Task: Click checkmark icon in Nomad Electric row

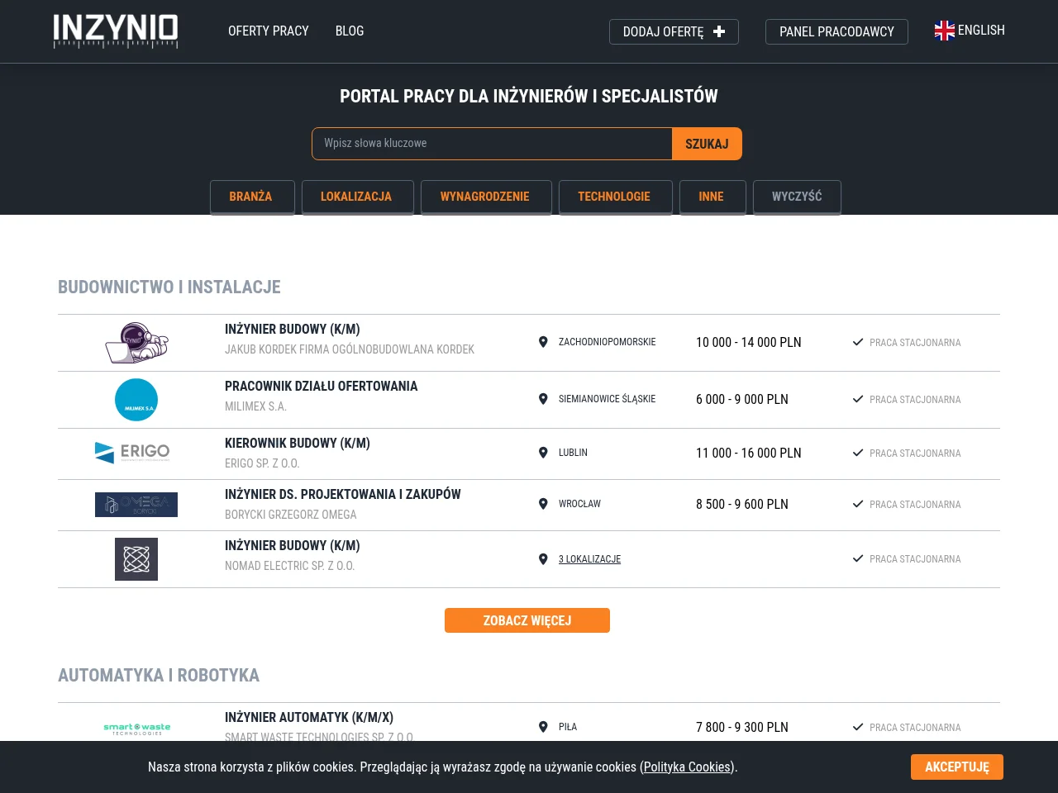Action: tap(858, 559)
